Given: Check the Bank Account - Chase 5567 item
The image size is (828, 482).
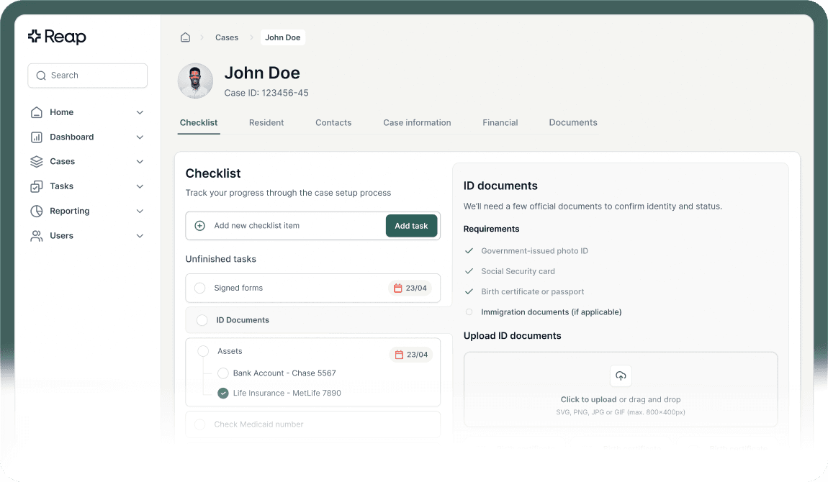Looking at the screenshot, I should [x=223, y=373].
